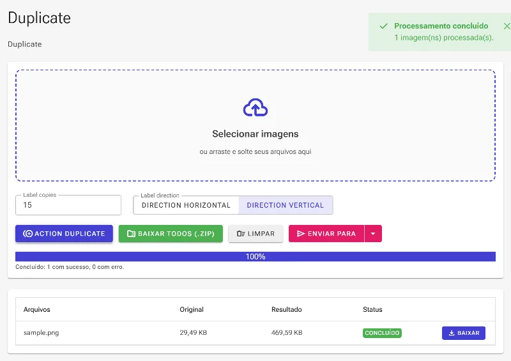This screenshot has height=361, width=511.
Task: Click the Arquivos column header
Action: (x=37, y=309)
